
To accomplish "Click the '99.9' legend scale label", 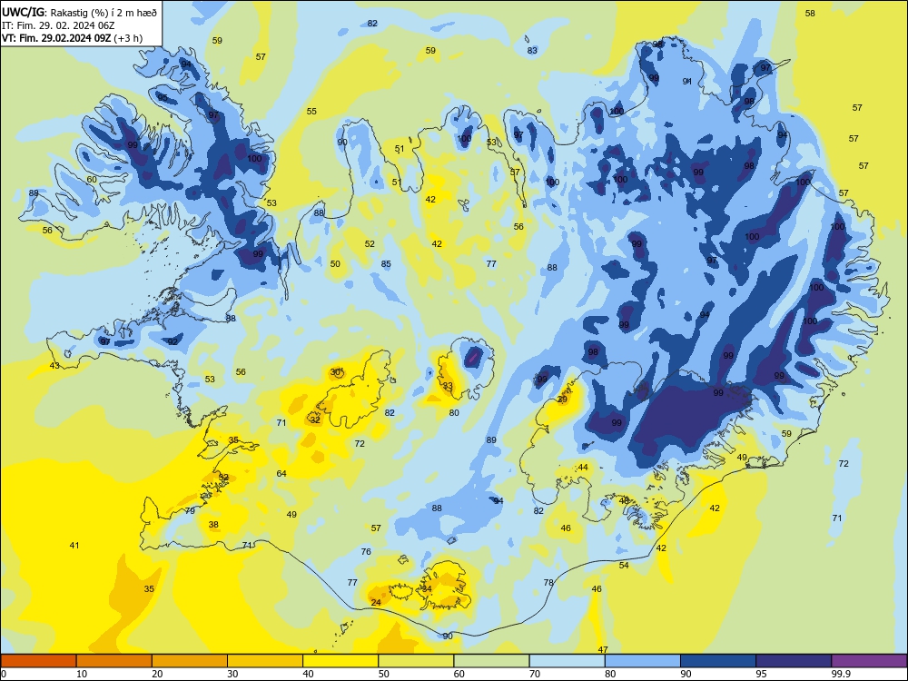I will [841, 674].
